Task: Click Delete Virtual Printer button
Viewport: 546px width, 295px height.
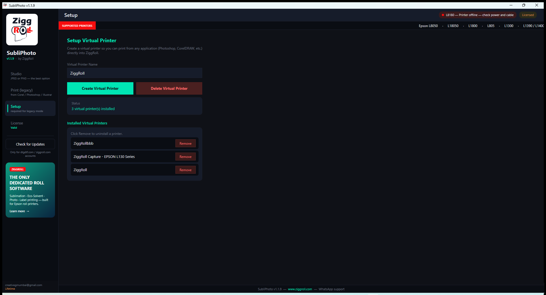Action: 169,88
